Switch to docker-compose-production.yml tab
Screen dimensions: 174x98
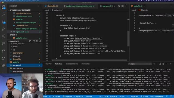pos(79,6)
